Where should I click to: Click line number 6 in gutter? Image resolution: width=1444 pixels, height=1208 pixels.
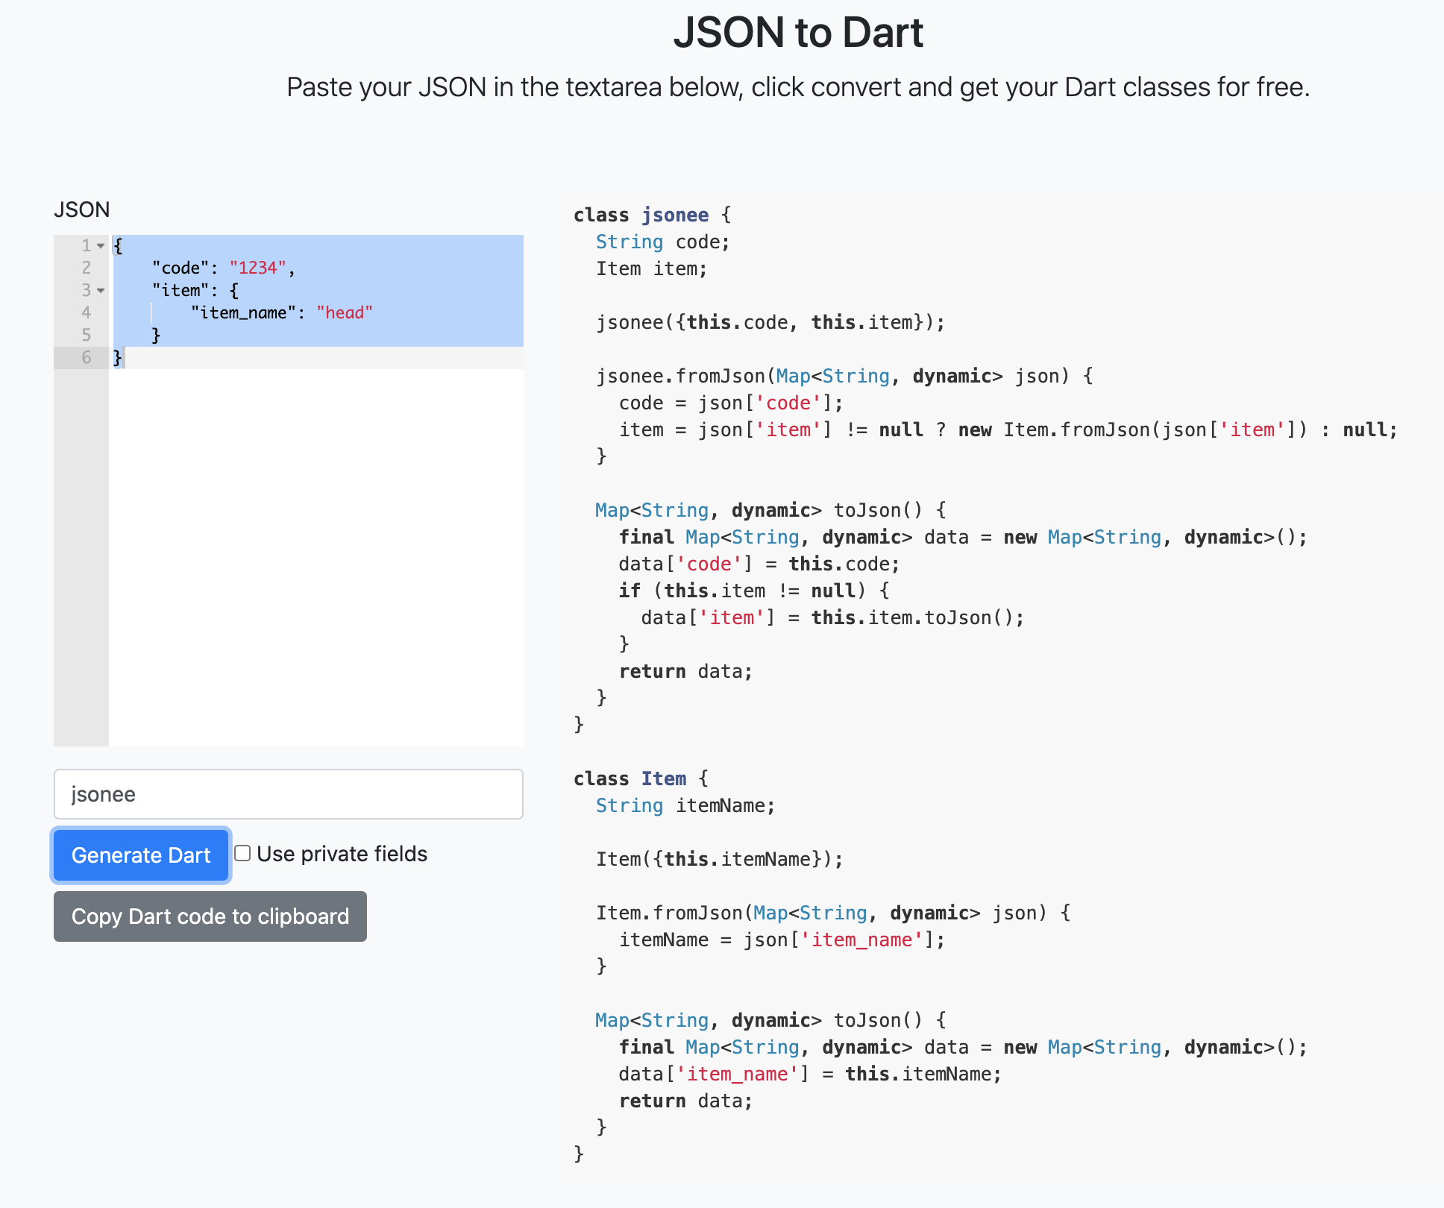point(87,357)
